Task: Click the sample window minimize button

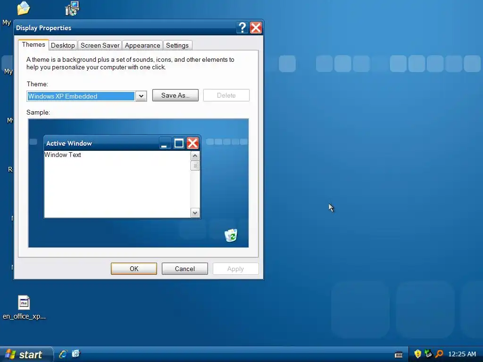Action: point(165,143)
